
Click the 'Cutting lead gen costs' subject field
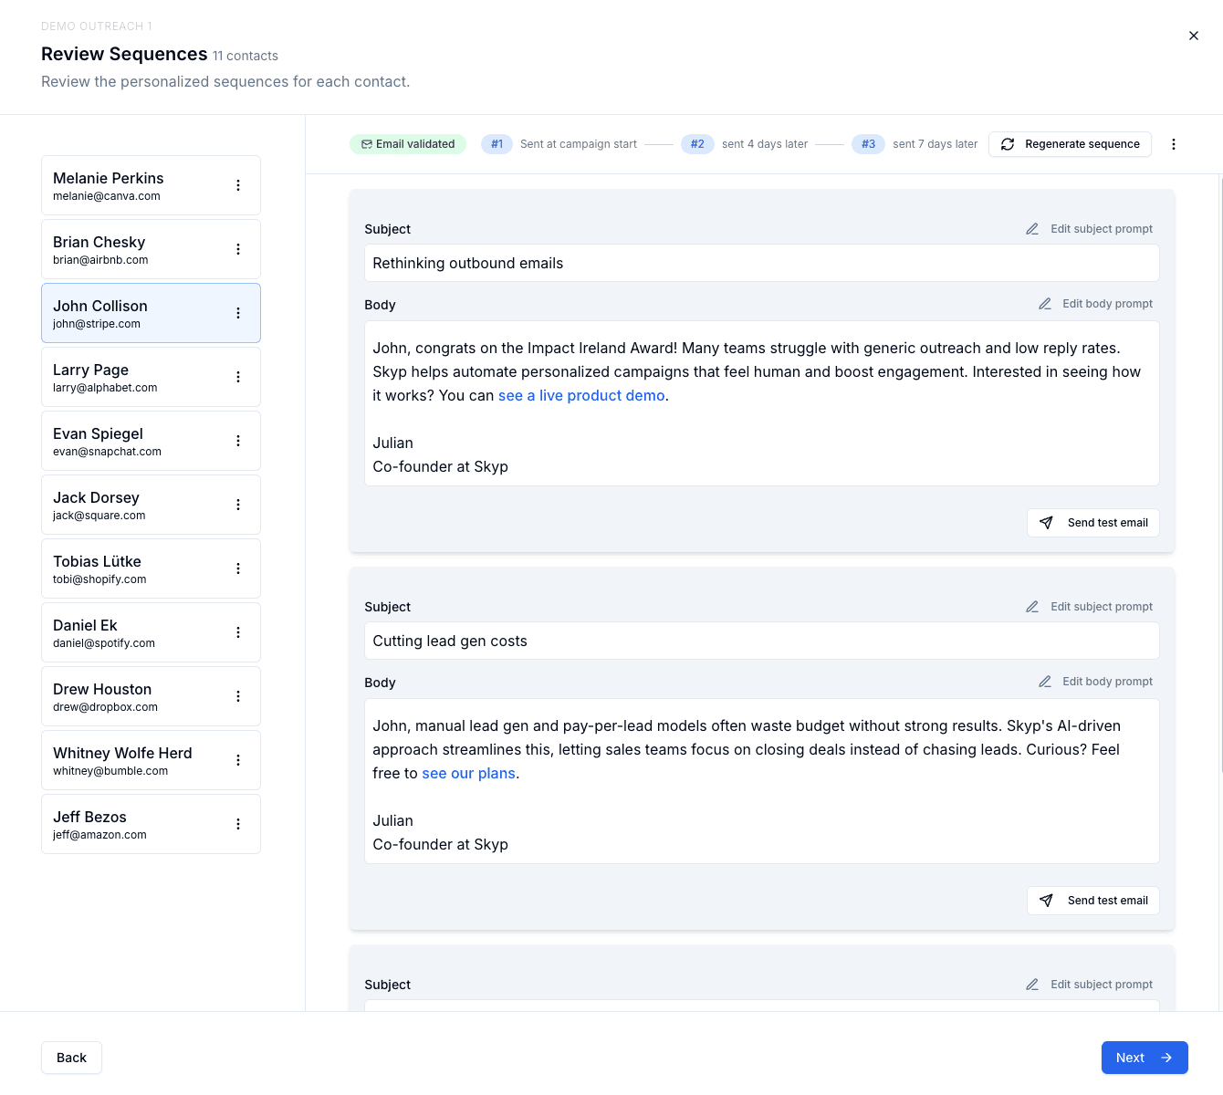762,641
